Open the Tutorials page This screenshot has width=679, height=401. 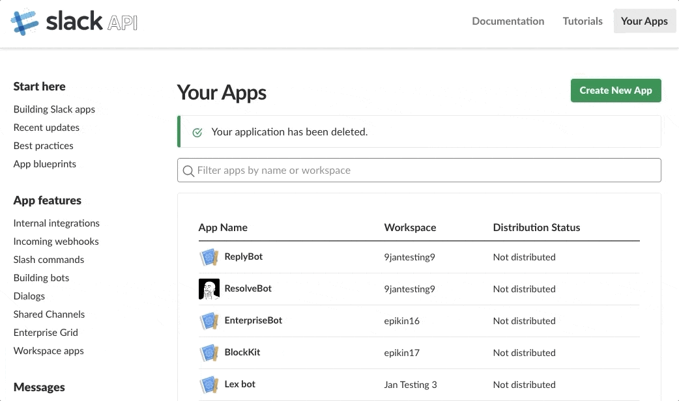582,21
